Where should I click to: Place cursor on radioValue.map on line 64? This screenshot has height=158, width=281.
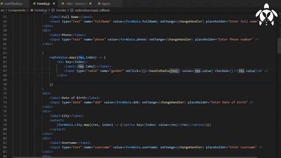pyautogui.click(x=62, y=57)
